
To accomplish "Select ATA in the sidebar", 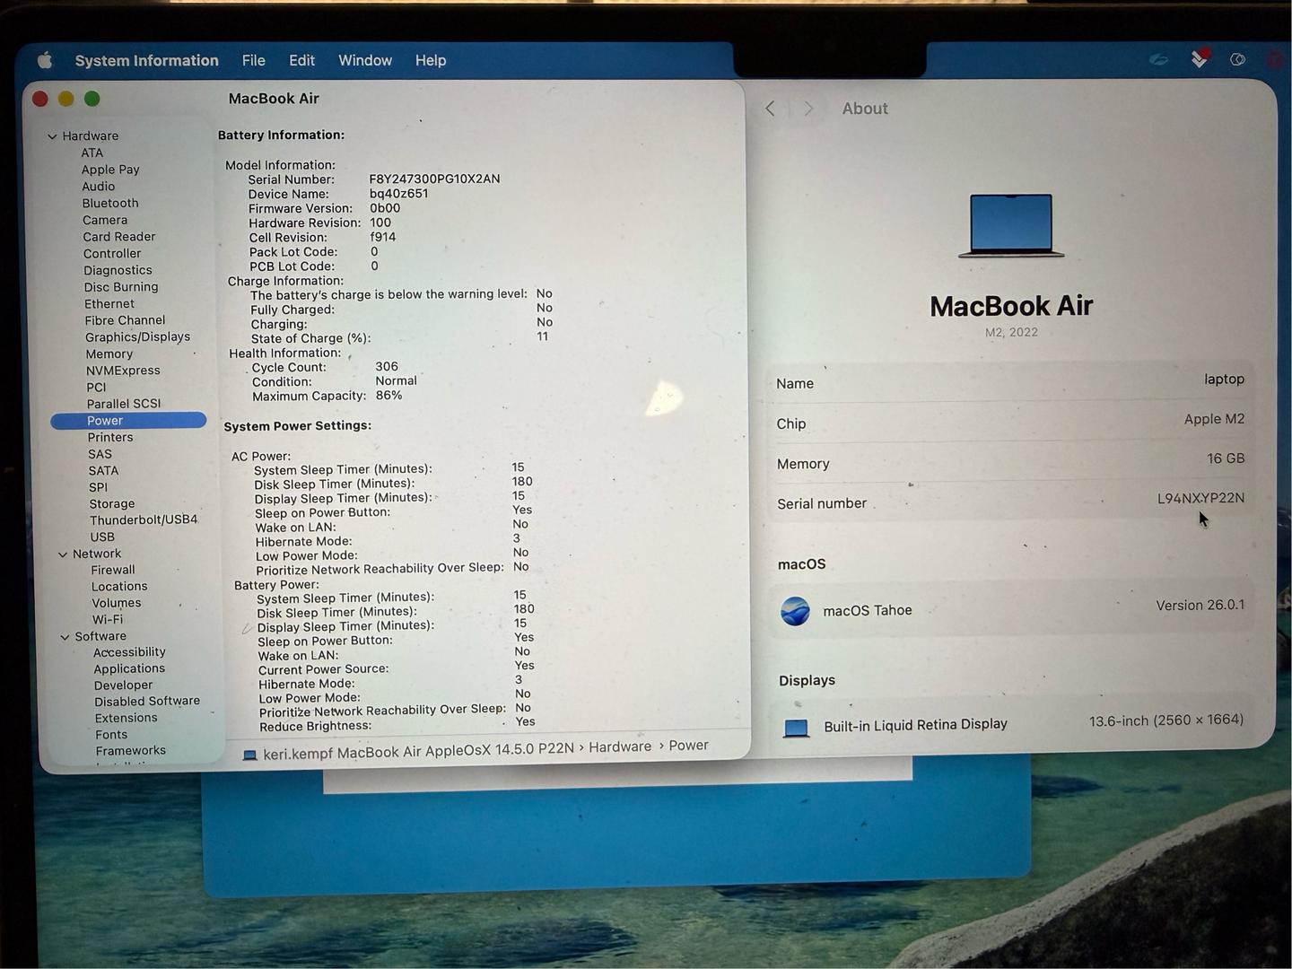I will coord(92,153).
